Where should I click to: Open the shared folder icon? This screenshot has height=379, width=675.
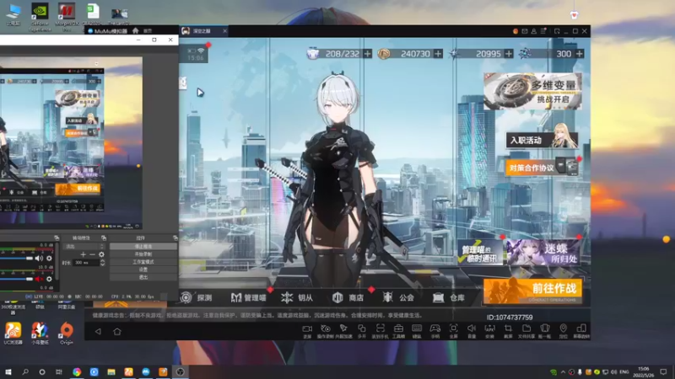coord(526,329)
